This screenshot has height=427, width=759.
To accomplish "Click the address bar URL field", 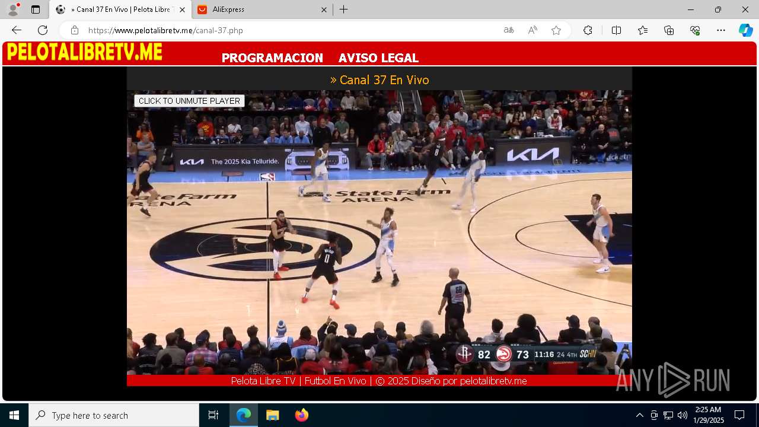I will point(291,30).
